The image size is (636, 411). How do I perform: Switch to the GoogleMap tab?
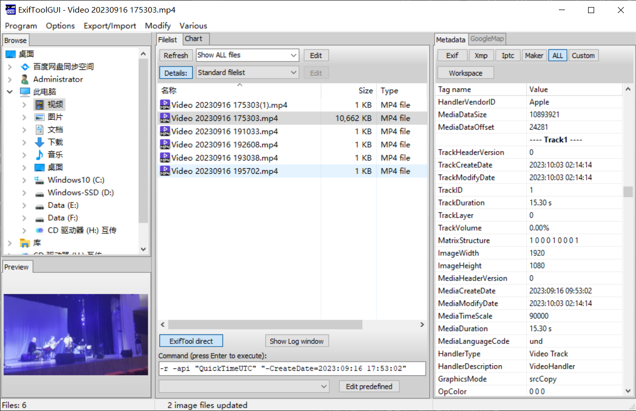tap(487, 39)
